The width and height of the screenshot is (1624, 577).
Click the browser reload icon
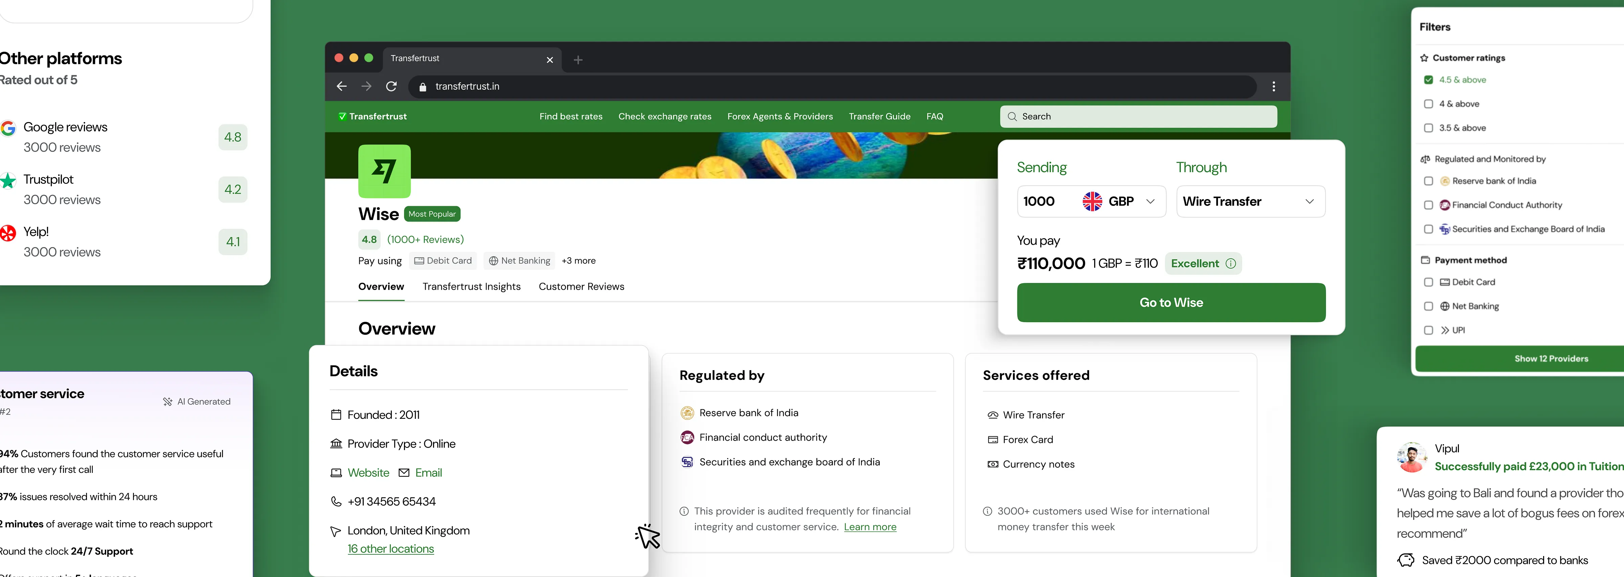(391, 86)
